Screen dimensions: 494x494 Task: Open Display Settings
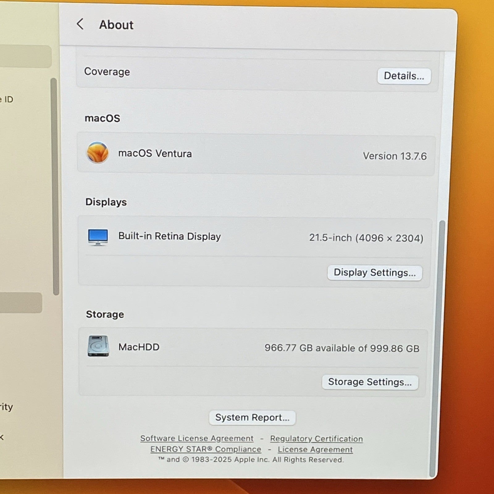tap(375, 273)
